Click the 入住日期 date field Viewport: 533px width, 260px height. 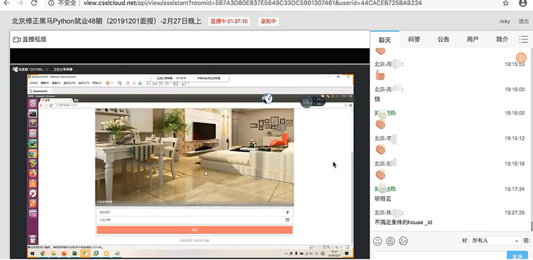click(x=195, y=220)
